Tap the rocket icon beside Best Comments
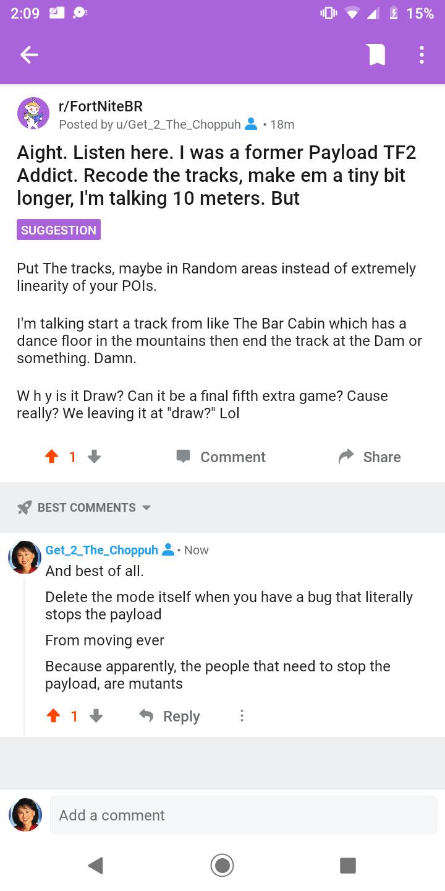 (x=25, y=507)
